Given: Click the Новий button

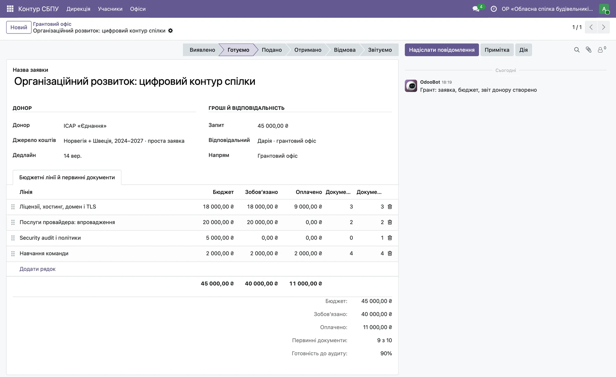Looking at the screenshot, I should pyautogui.click(x=19, y=27).
